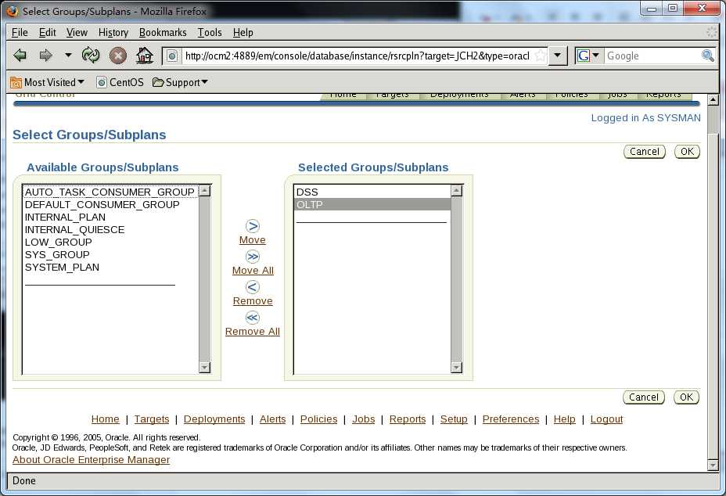Select SYSTEM_PLAN in available list
The height and width of the screenshot is (496, 726).
point(110,267)
